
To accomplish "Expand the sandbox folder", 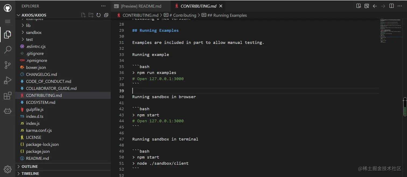I will (63, 32).
